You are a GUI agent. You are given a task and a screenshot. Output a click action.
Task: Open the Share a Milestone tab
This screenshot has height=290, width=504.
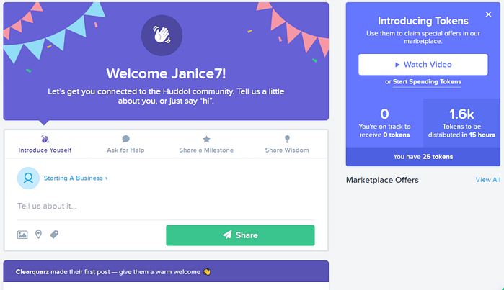pyautogui.click(x=206, y=144)
